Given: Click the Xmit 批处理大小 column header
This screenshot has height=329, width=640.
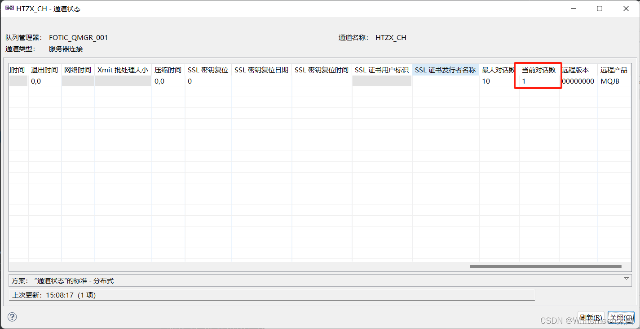Looking at the screenshot, I should (123, 70).
